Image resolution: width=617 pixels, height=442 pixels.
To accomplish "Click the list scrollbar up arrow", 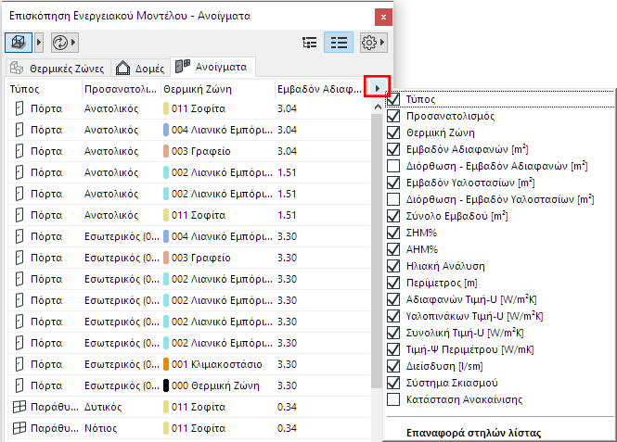I will 378,107.
